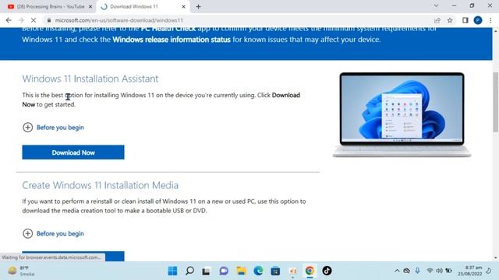
Task: Click the forward navigation arrow
Action: click(21, 20)
